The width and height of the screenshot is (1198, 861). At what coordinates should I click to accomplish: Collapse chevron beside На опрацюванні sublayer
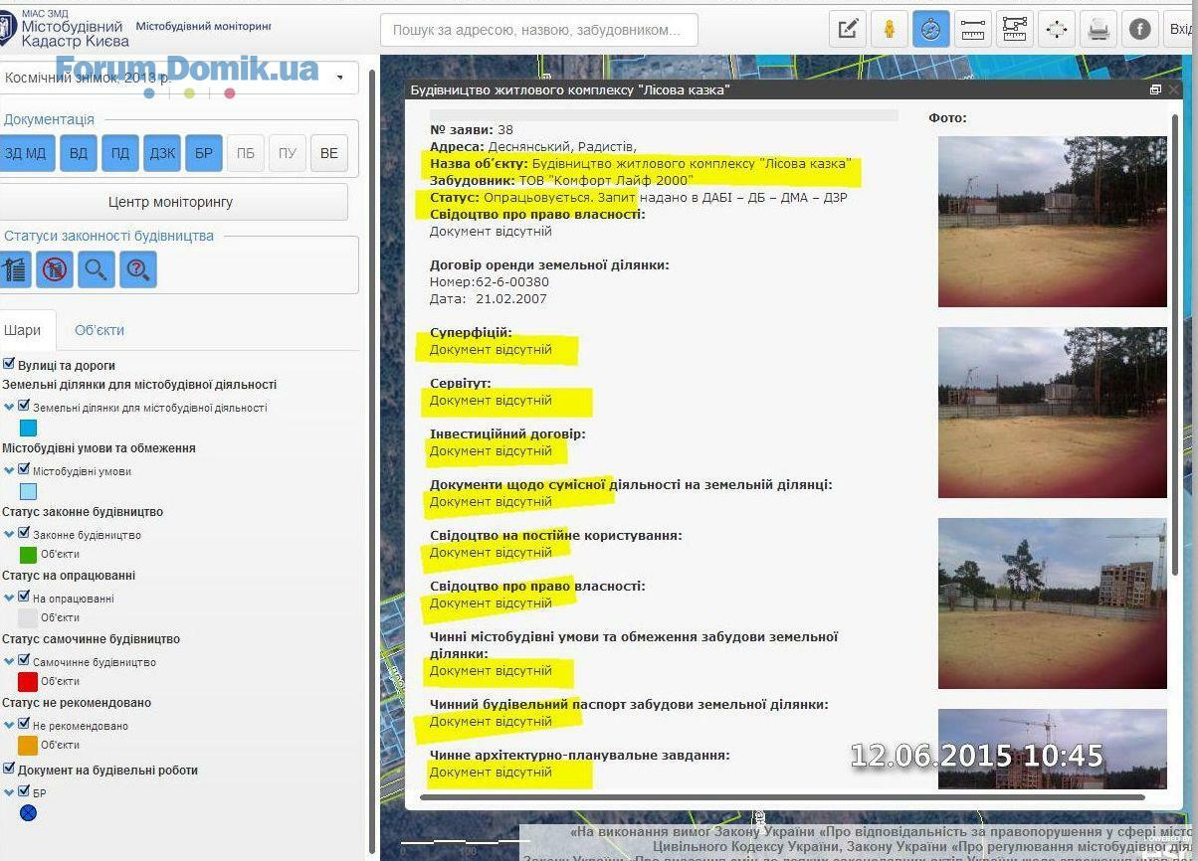(x=10, y=598)
